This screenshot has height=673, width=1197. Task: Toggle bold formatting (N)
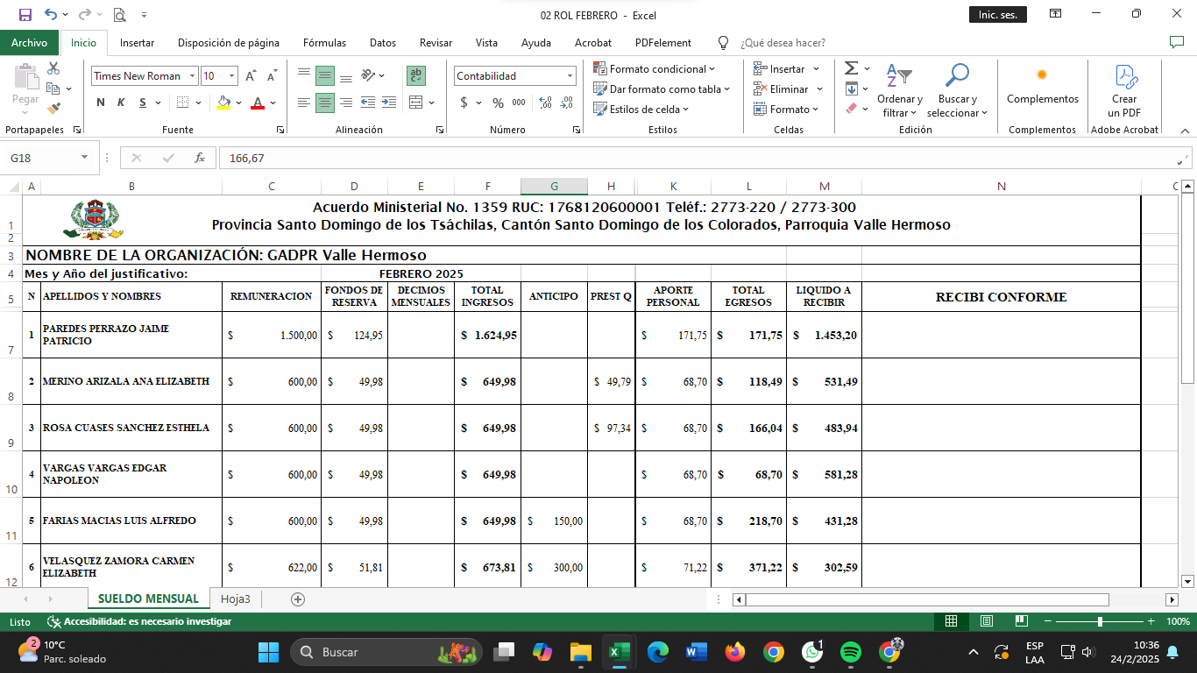[100, 103]
